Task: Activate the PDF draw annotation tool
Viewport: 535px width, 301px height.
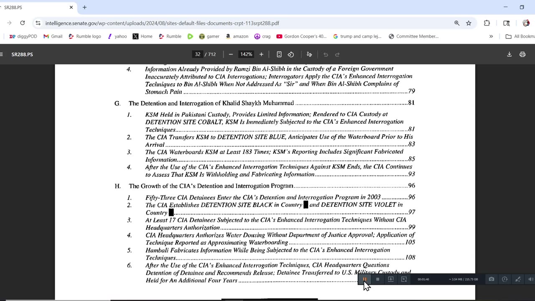Action: click(309, 54)
